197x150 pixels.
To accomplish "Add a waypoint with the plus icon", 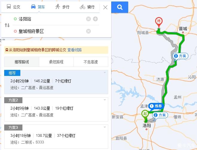I will click(95, 19).
